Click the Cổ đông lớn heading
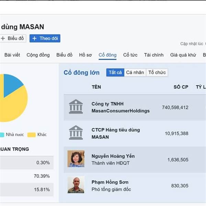This screenshot has height=206, width=206. click(82, 73)
